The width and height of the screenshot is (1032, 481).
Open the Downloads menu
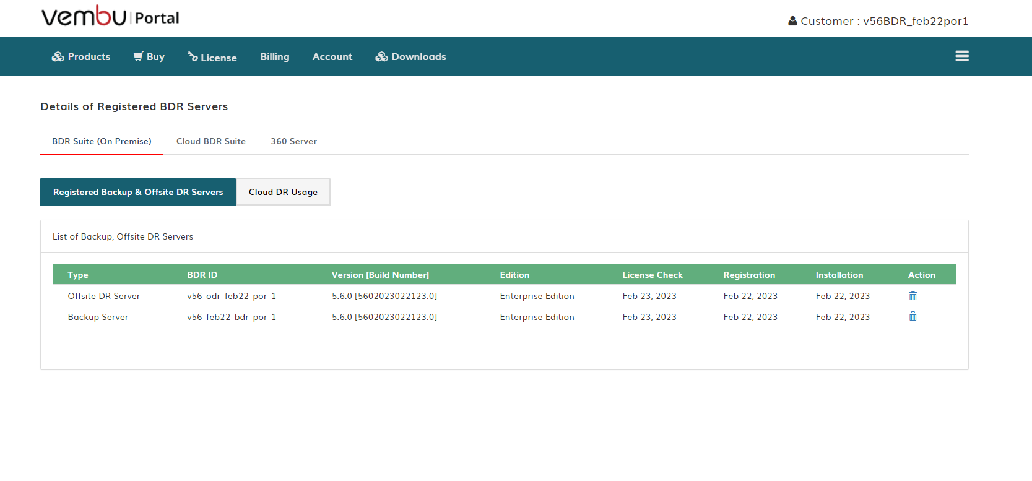[x=411, y=57]
